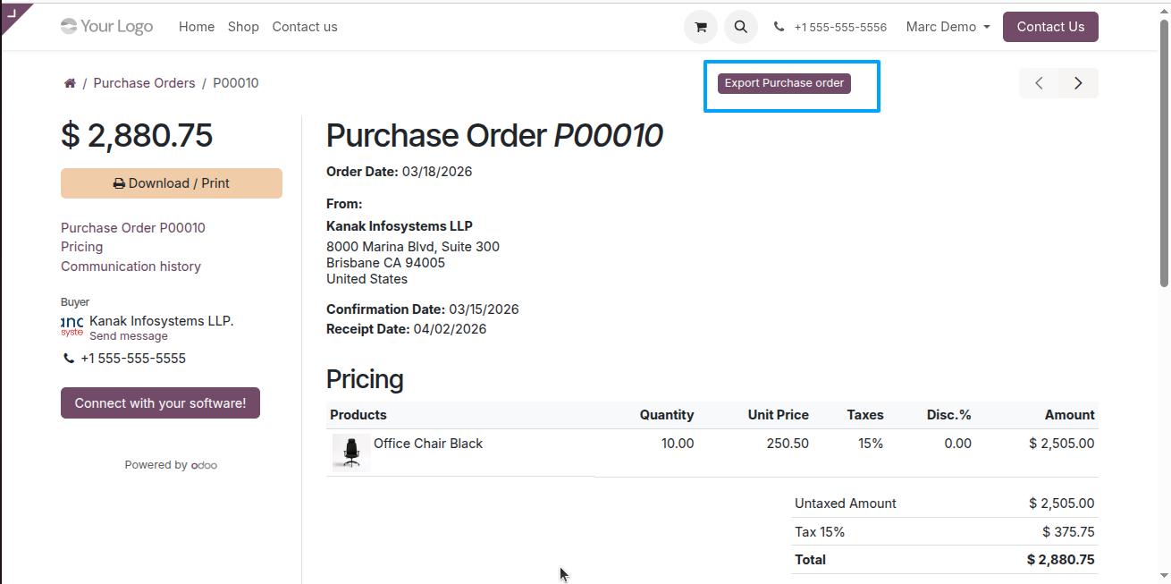Click Connect with your software button
The height and width of the screenshot is (584, 1171).
pos(160,403)
